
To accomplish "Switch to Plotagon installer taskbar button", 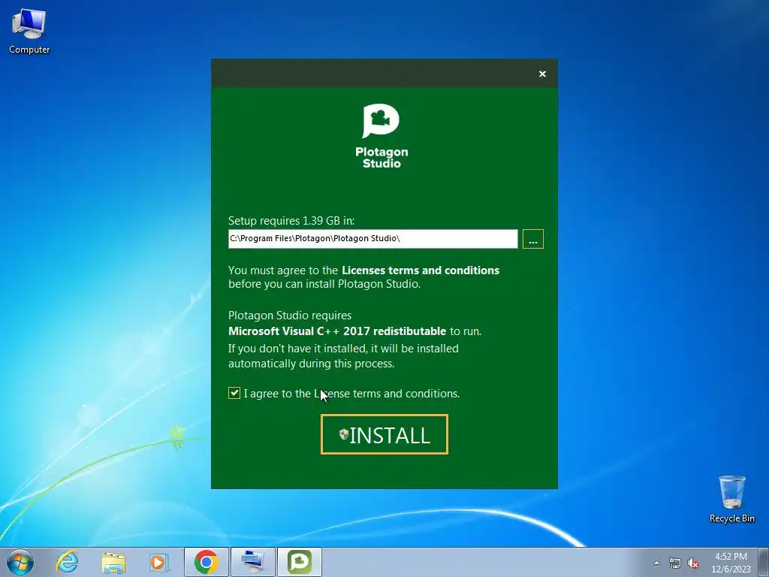I will [x=300, y=562].
